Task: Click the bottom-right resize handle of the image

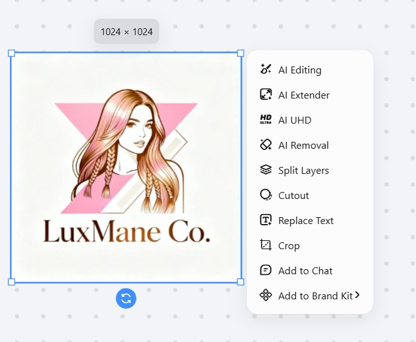Action: (241, 282)
